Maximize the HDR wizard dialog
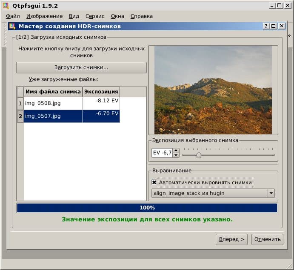The width and height of the screenshot is (294, 270). coord(274,26)
